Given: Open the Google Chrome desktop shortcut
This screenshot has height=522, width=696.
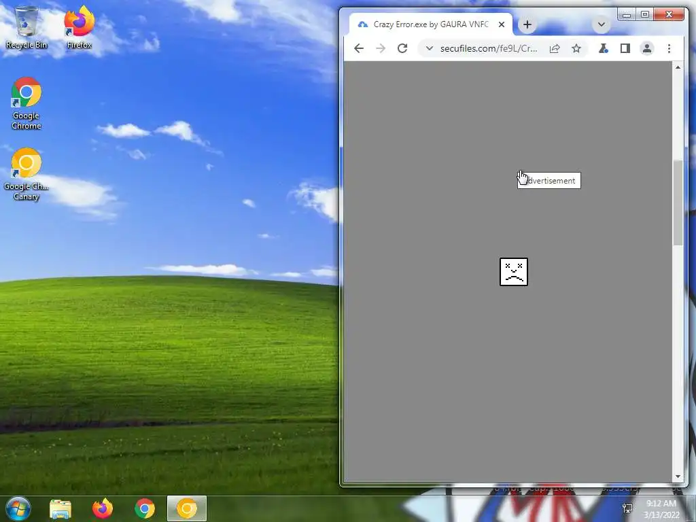Looking at the screenshot, I should (x=27, y=103).
